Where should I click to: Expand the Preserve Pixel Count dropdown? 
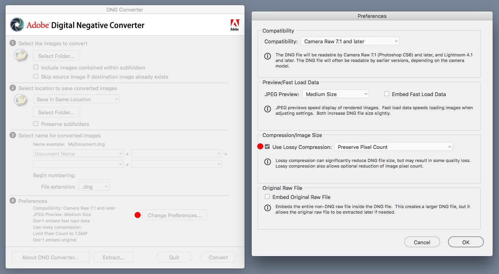tap(393, 147)
